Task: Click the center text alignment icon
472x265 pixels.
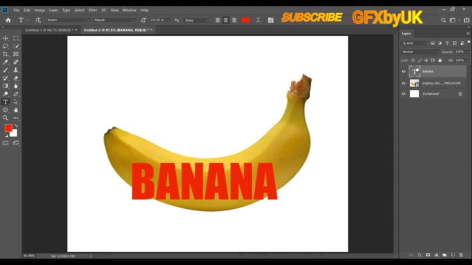Action: pos(226,20)
